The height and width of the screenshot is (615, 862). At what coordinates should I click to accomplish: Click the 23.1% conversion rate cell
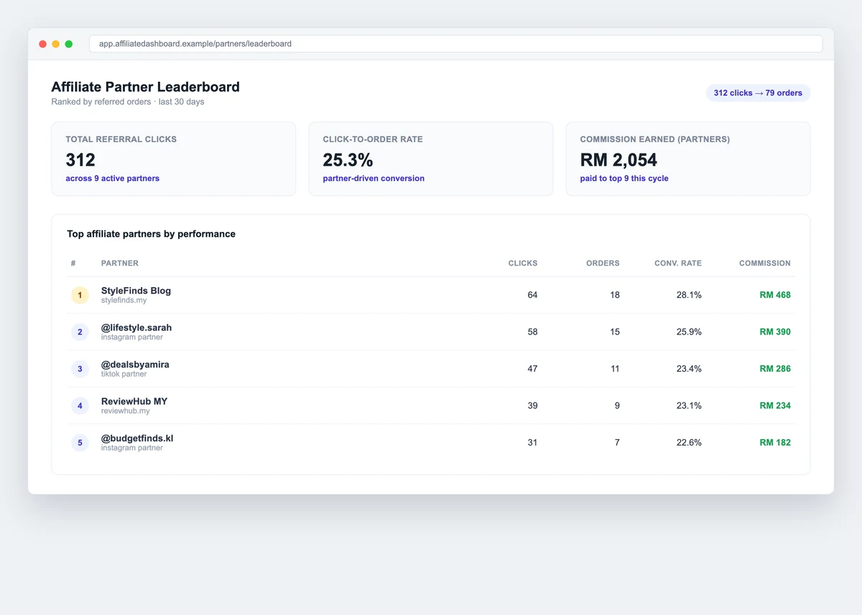coord(689,405)
